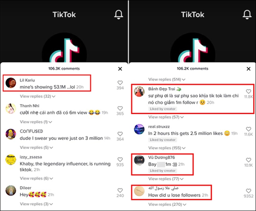The image size is (256, 211).
Task: Expand View replies (155) under real.struxzz
Action: [167, 148]
